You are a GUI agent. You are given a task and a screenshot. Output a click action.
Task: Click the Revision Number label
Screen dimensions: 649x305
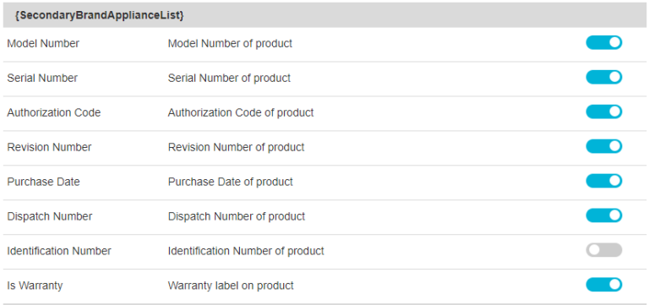[x=49, y=147]
